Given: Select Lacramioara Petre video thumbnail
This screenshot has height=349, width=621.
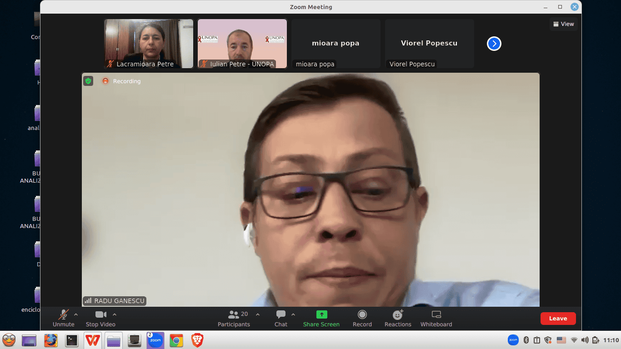Looking at the screenshot, I should point(149,44).
